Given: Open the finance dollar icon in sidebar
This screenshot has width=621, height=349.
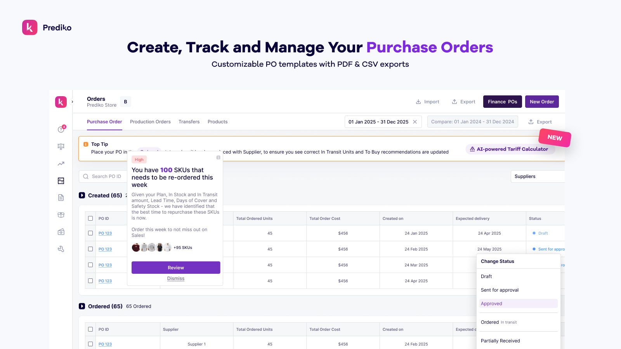Looking at the screenshot, I should click(x=61, y=232).
